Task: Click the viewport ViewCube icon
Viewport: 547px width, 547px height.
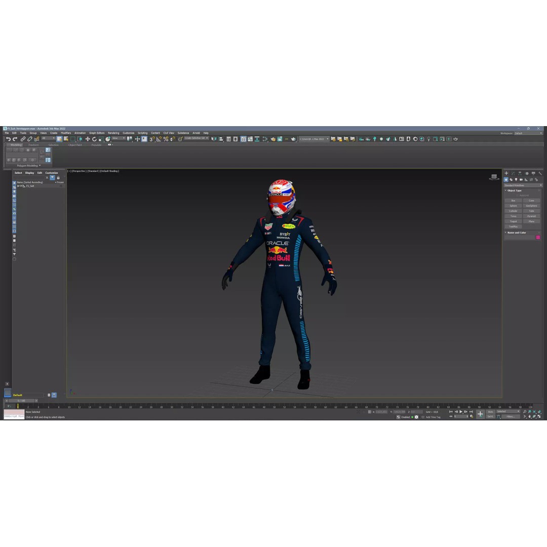Action: pos(494,177)
